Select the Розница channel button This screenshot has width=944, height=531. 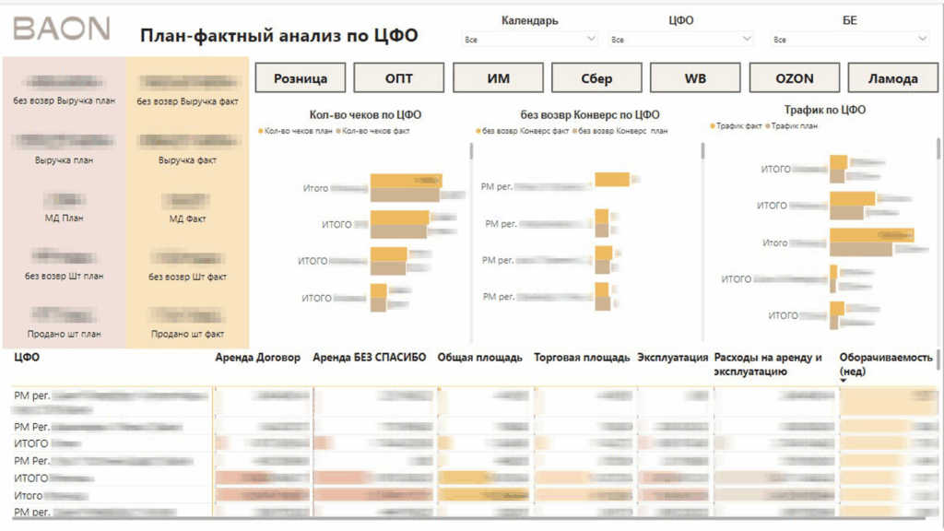pyautogui.click(x=300, y=78)
